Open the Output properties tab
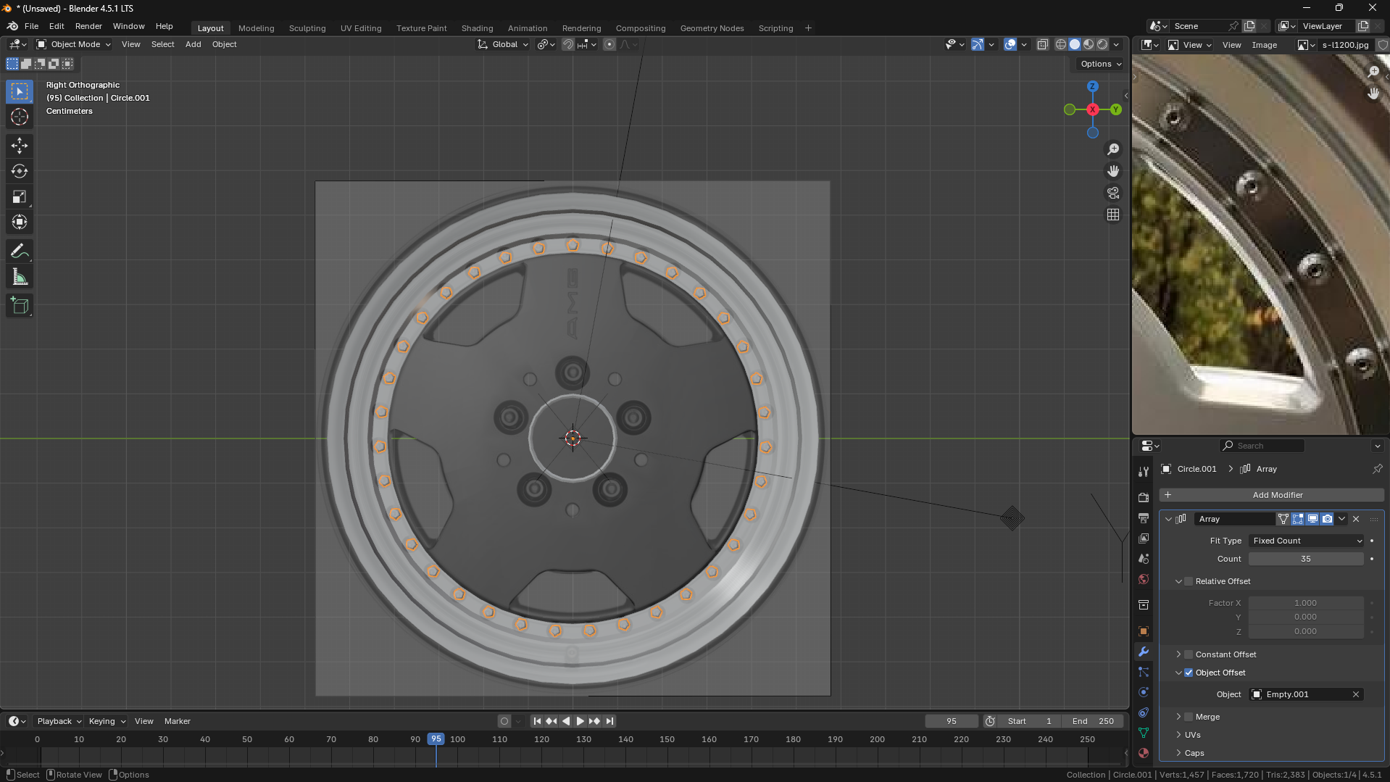 pos(1144,517)
